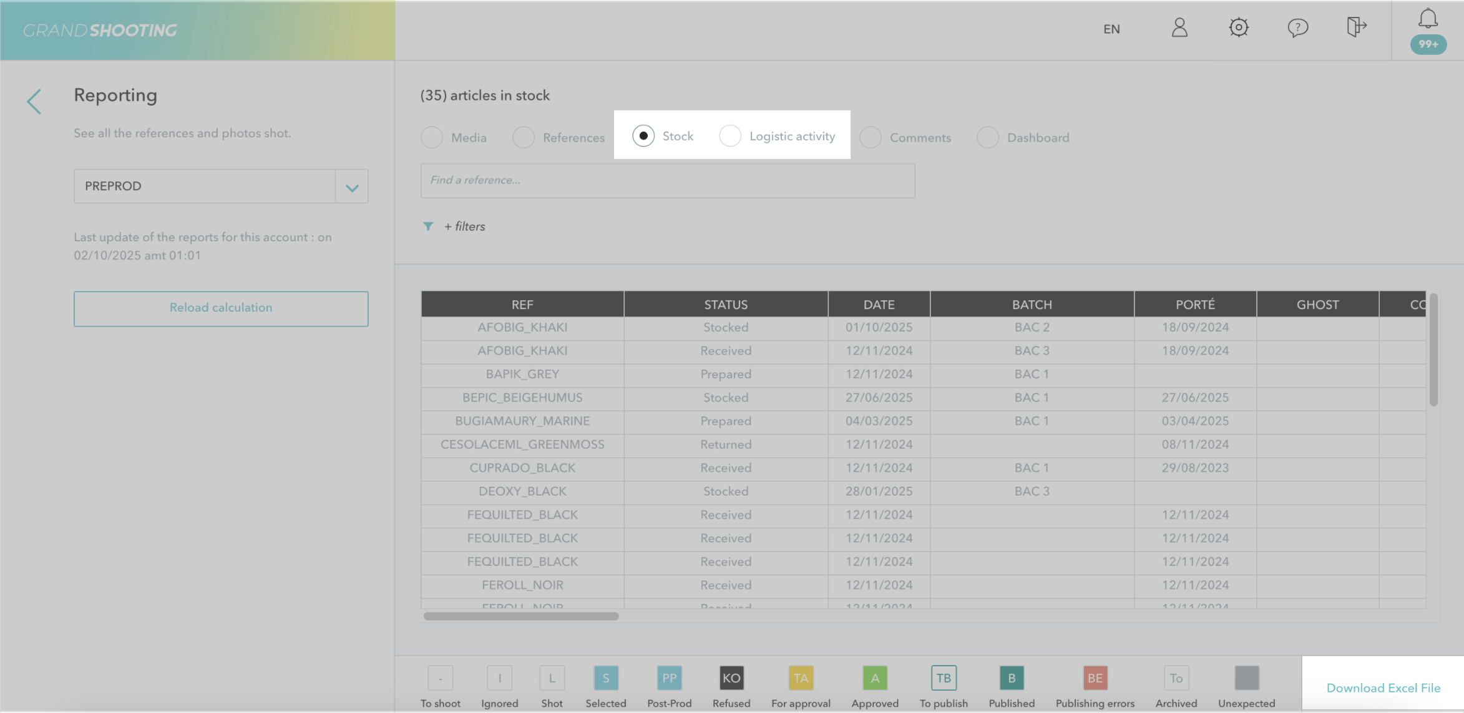The image size is (1464, 713).
Task: Click the Refused KO status badge
Action: (731, 678)
